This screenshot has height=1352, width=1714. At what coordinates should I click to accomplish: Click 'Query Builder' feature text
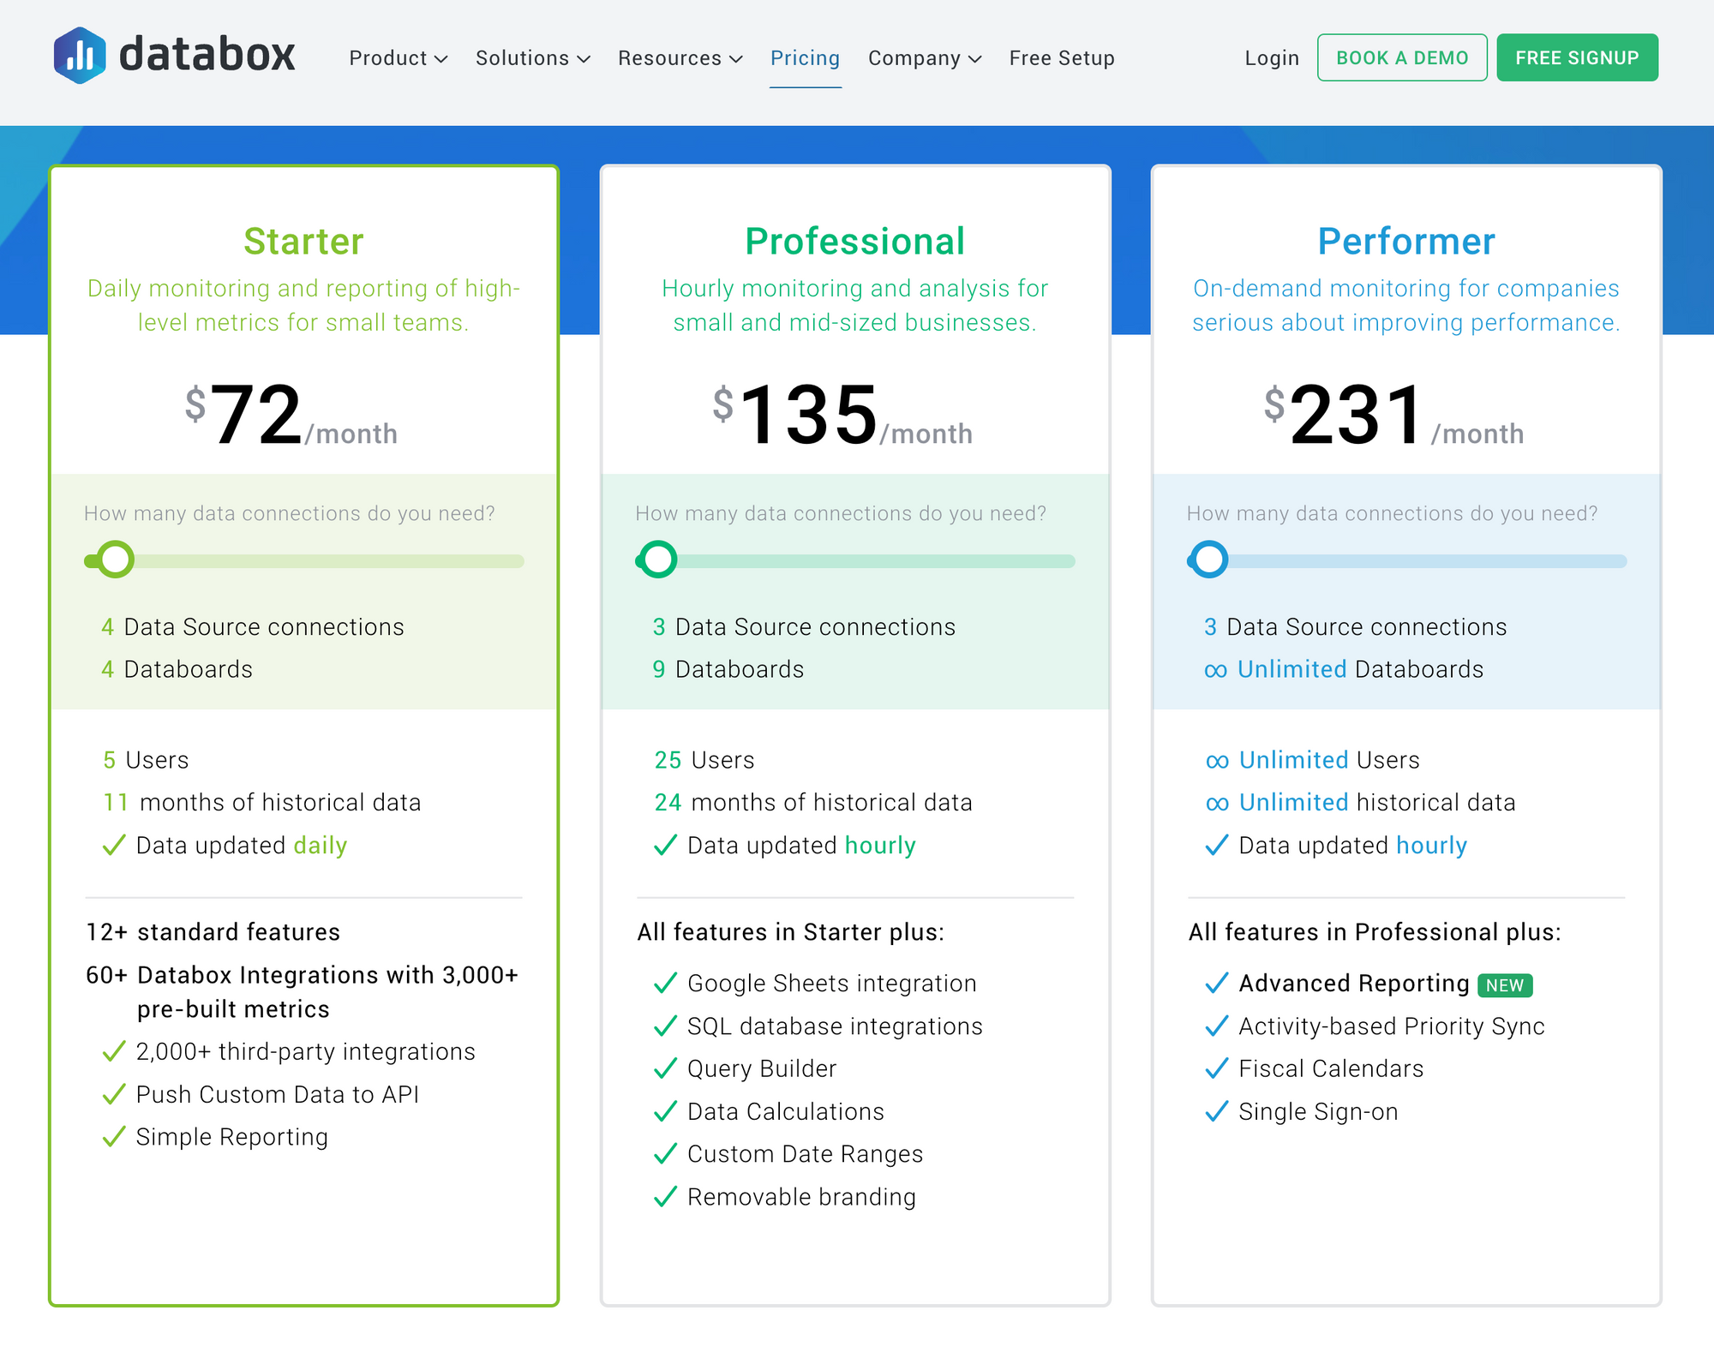point(762,1069)
